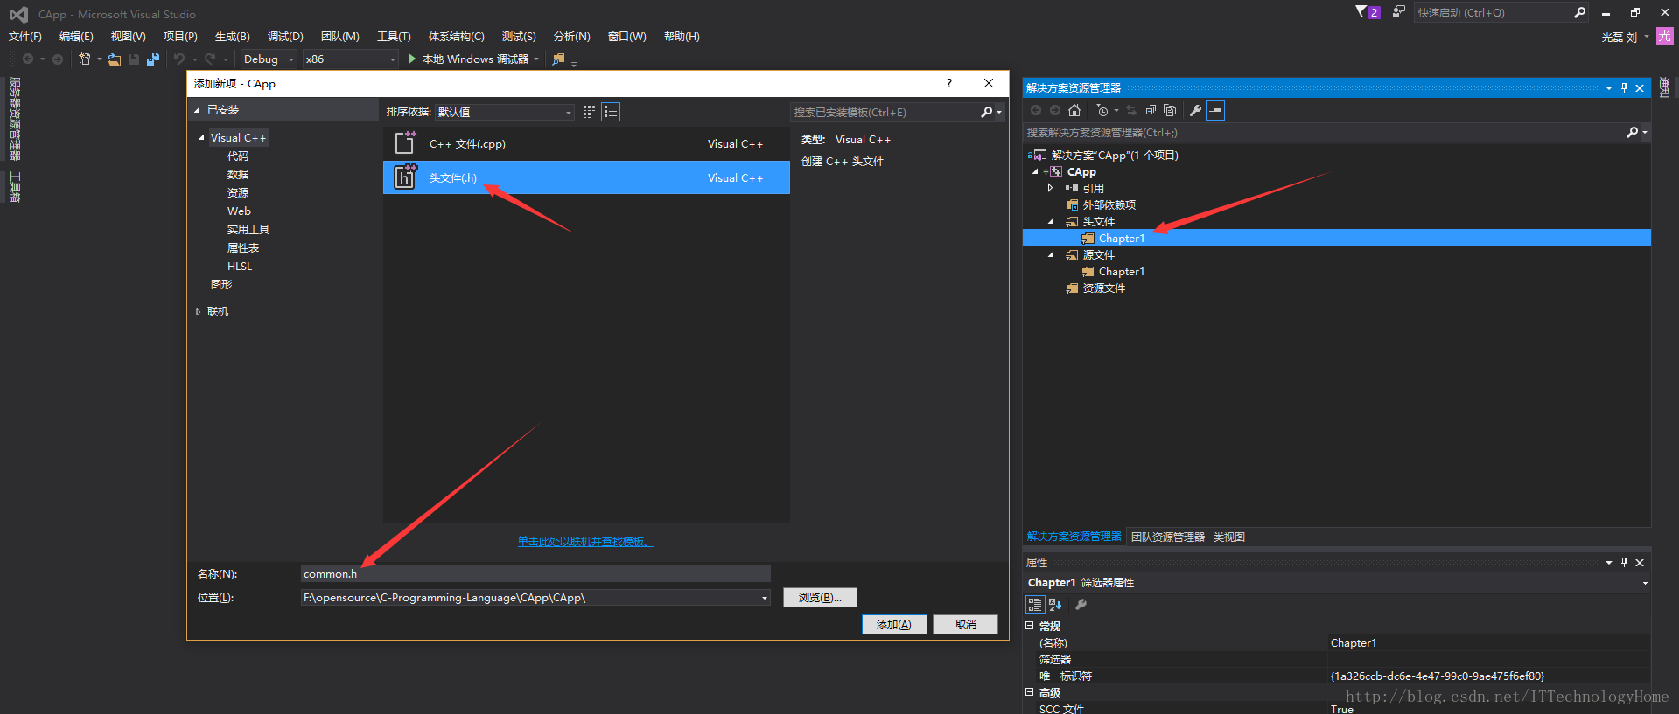Click the user account avatar icon
Screen dimensions: 1679x714
pos(1664,36)
